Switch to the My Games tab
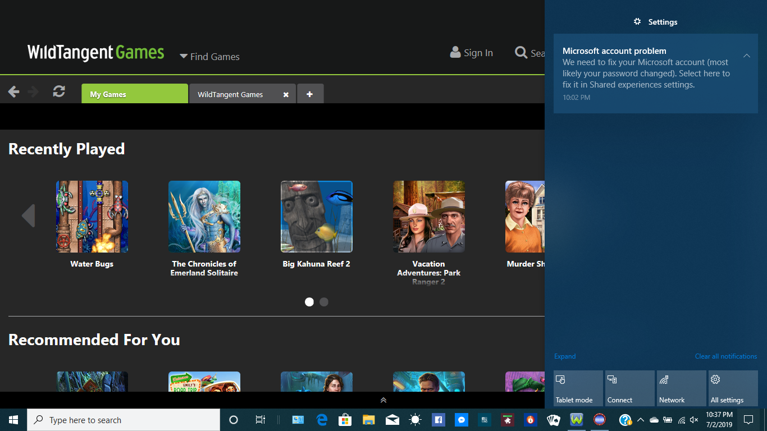 (x=135, y=94)
